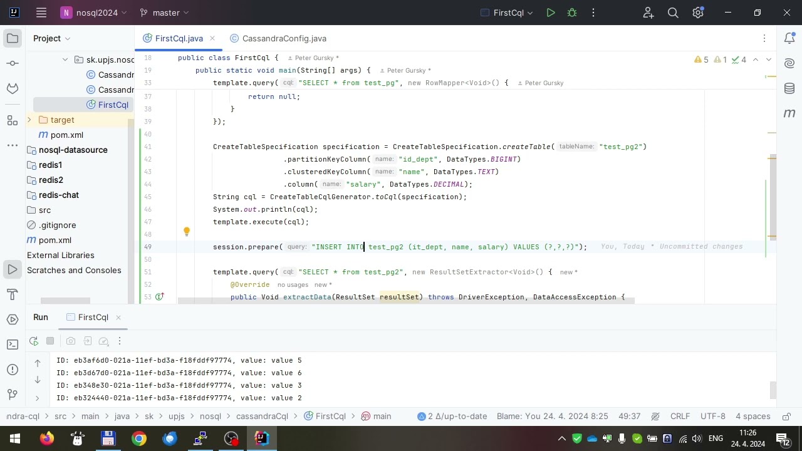Click override gutter icon on line 53
The image size is (802, 451).
point(159,297)
